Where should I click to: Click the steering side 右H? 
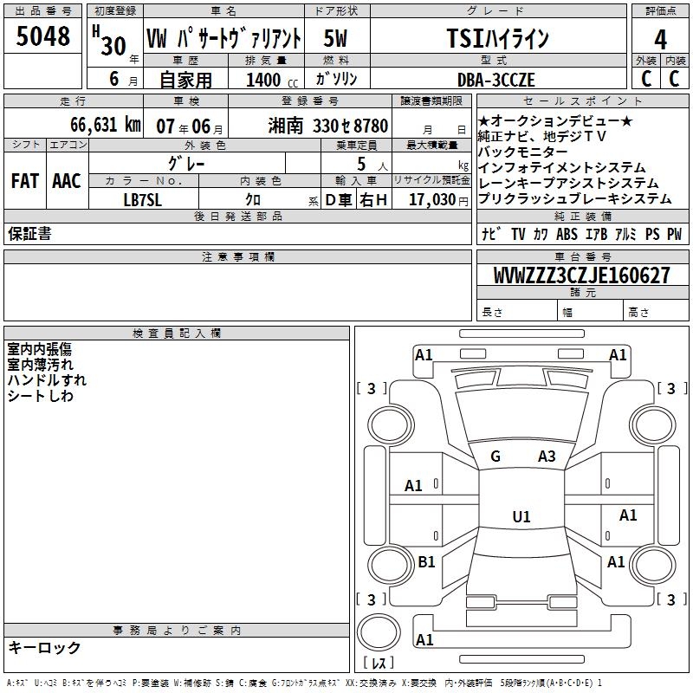[x=373, y=200]
